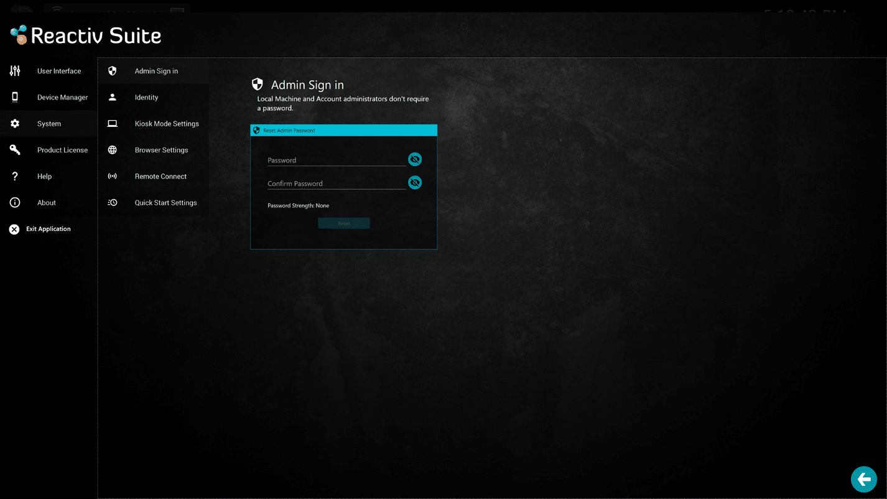Click the Exit Application X icon
887x499 pixels.
pos(14,229)
